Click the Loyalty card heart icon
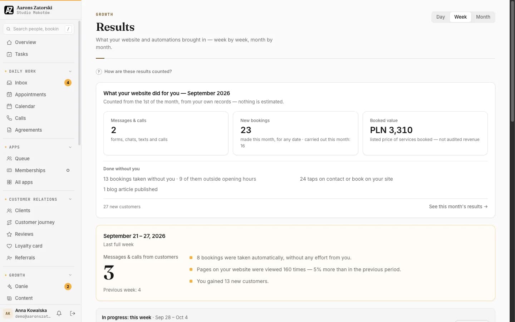The width and height of the screenshot is (515, 322). pos(9,246)
